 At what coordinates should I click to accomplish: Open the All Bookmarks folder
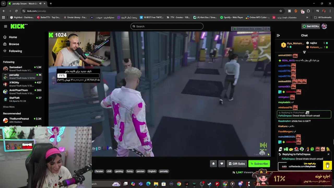point(323,17)
